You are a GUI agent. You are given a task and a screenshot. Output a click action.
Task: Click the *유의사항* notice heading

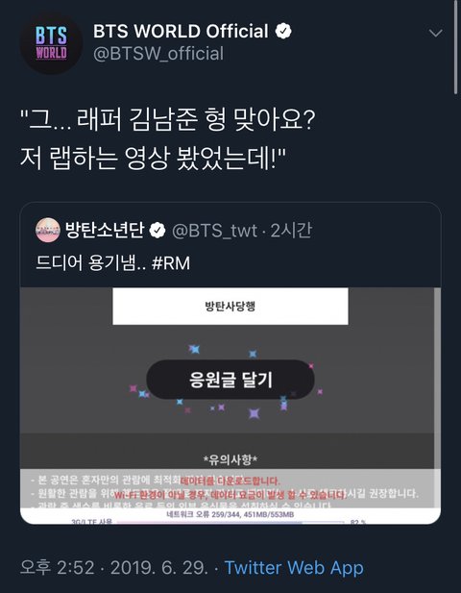pyautogui.click(x=230, y=459)
